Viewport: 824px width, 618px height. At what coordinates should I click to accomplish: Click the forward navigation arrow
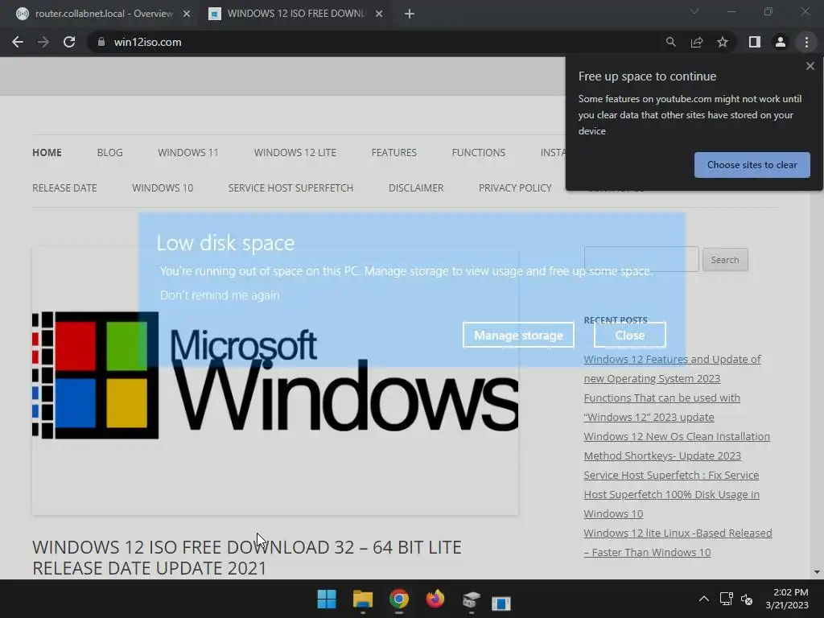click(43, 42)
